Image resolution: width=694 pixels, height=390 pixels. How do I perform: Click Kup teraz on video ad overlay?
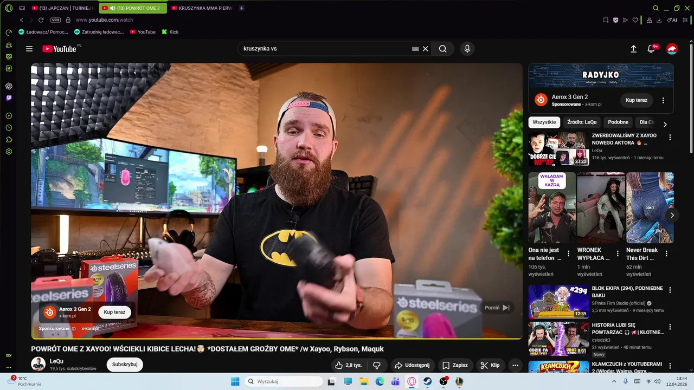[x=114, y=312]
